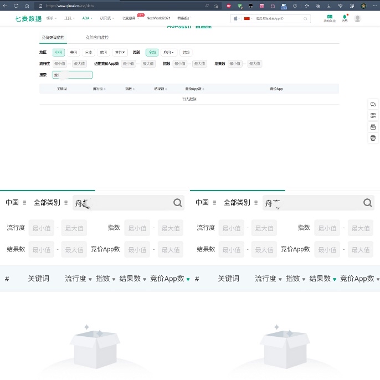This screenshot has height=380, width=380.
Task: Click the heart browser essentials icon
Action: (340, 6)
